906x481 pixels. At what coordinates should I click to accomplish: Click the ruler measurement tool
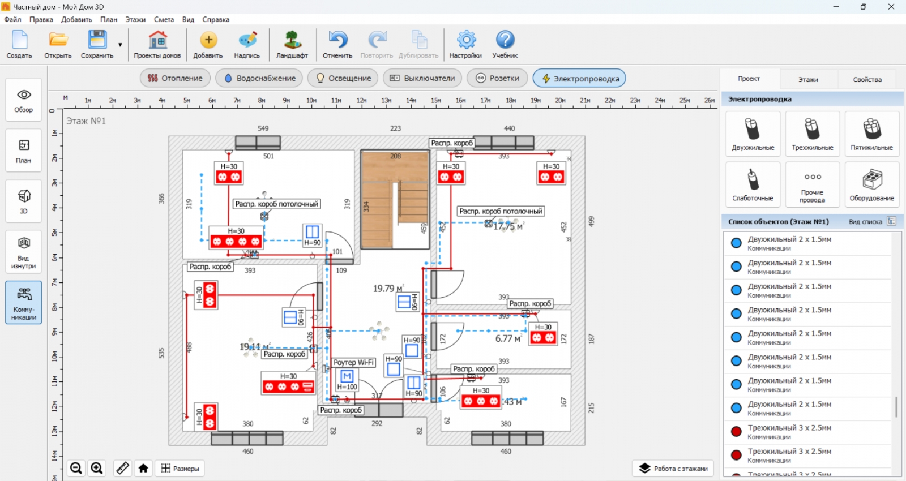click(122, 468)
